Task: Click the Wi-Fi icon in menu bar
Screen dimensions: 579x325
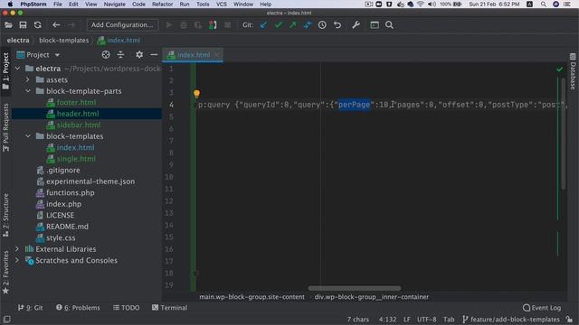Action: (x=420, y=4)
